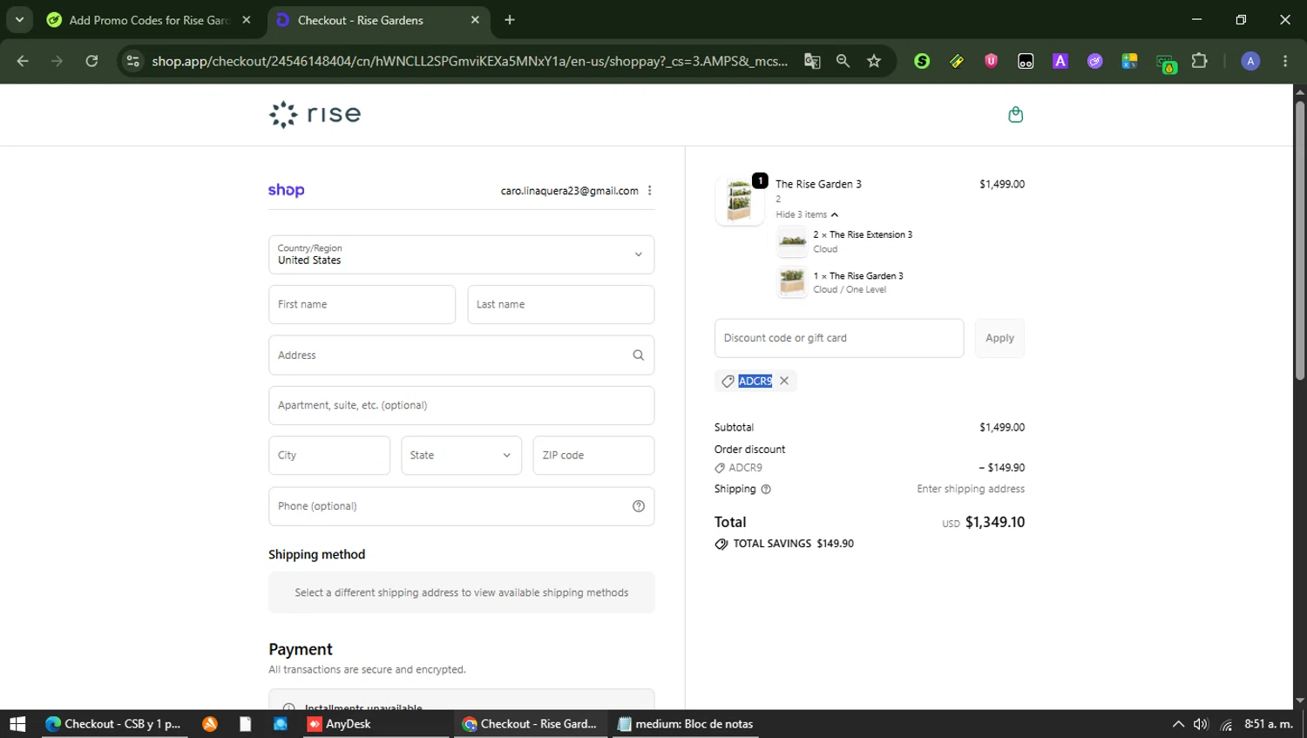The width and height of the screenshot is (1307, 738).
Task: Click email caro.linaquera23@gmail.com
Action: click(569, 191)
